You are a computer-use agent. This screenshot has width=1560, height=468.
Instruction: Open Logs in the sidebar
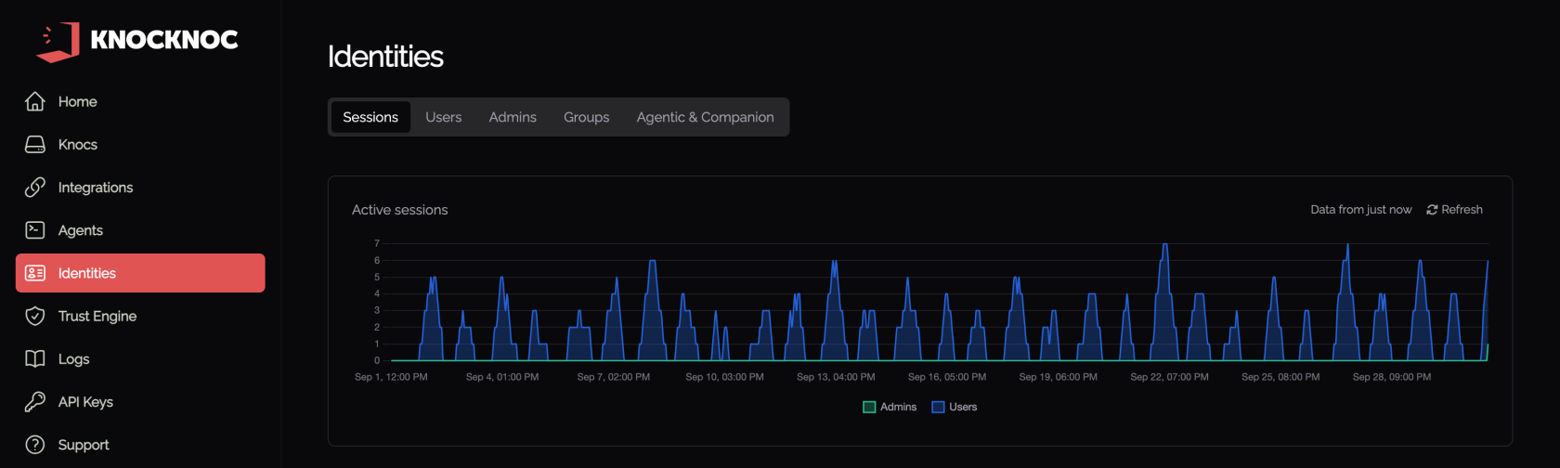click(x=140, y=358)
